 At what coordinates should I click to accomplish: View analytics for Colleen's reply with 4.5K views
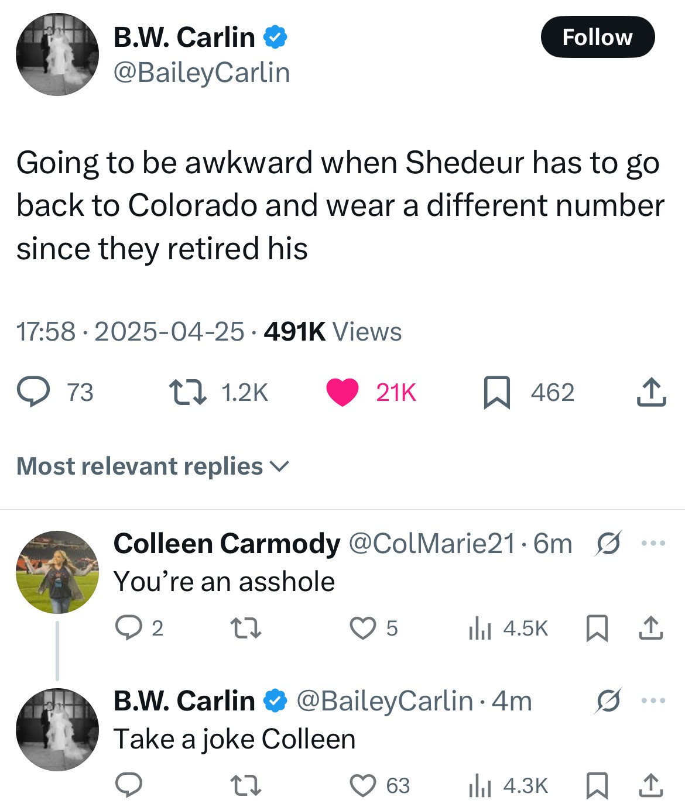coord(480,629)
